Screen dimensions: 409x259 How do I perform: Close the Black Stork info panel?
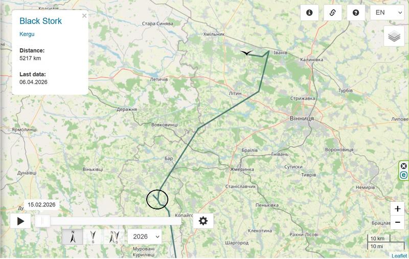pos(84,16)
